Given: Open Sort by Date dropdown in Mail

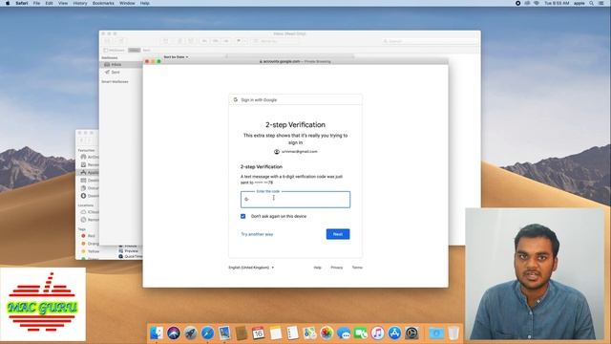Looking at the screenshot, I should coord(176,57).
